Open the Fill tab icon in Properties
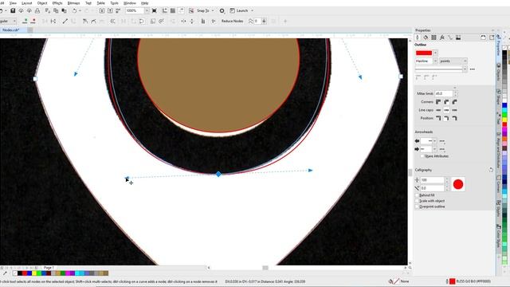 pyautogui.click(x=426, y=37)
